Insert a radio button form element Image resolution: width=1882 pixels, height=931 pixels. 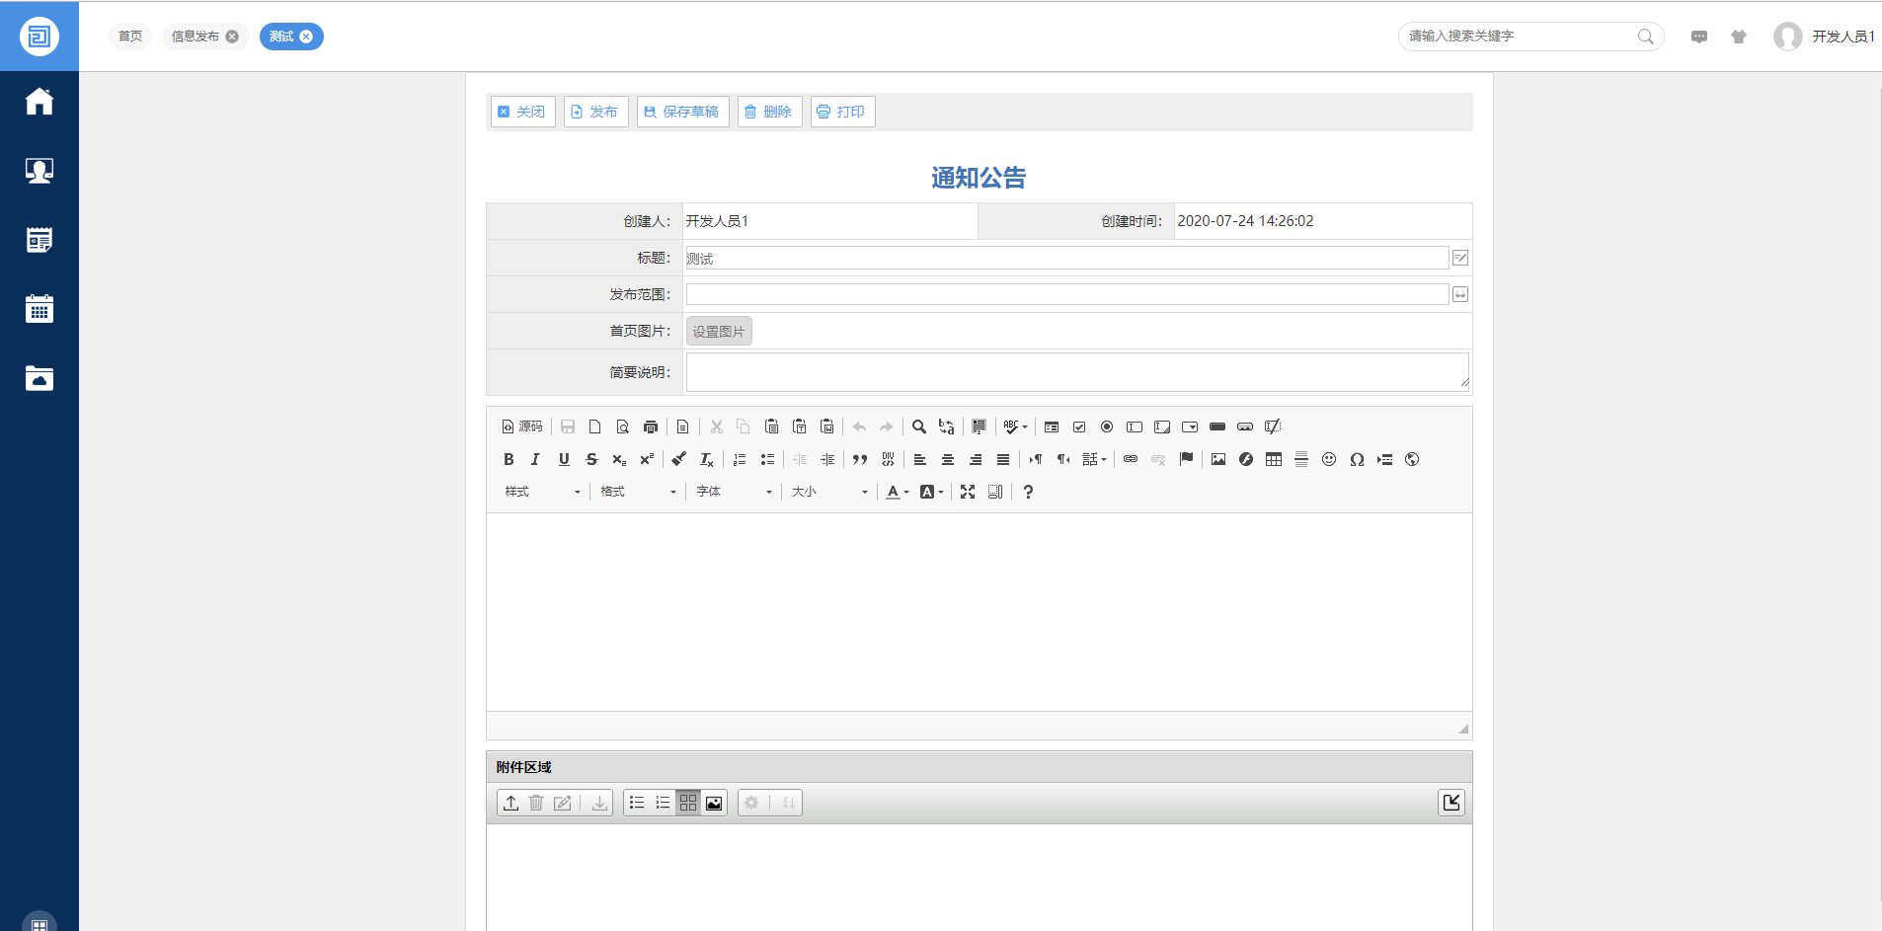click(1107, 427)
